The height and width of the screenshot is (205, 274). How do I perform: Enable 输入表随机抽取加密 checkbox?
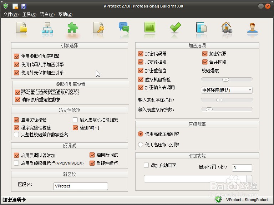click(75, 120)
